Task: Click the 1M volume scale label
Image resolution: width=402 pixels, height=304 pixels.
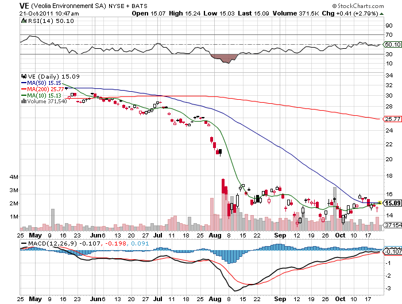Action: pyautogui.click(x=14, y=217)
